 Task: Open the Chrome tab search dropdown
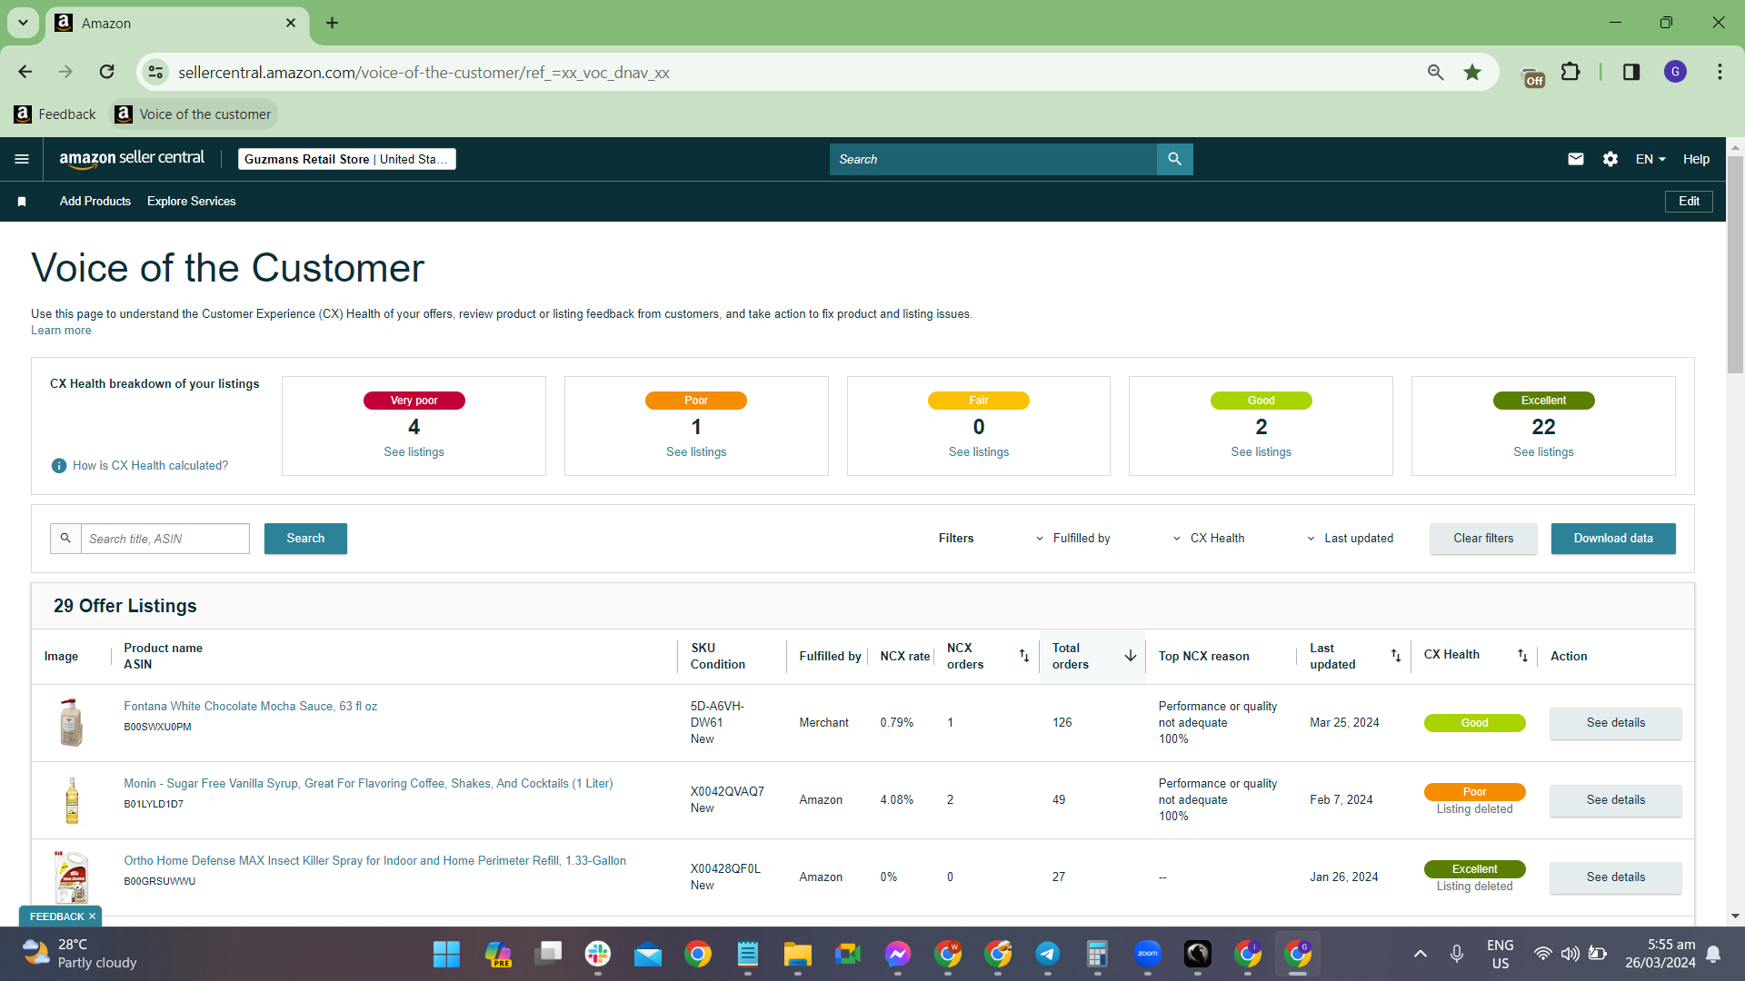click(23, 23)
